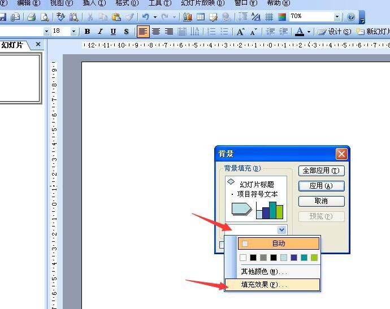Click the Color/Grayscale icon

pyautogui.click(x=282, y=17)
